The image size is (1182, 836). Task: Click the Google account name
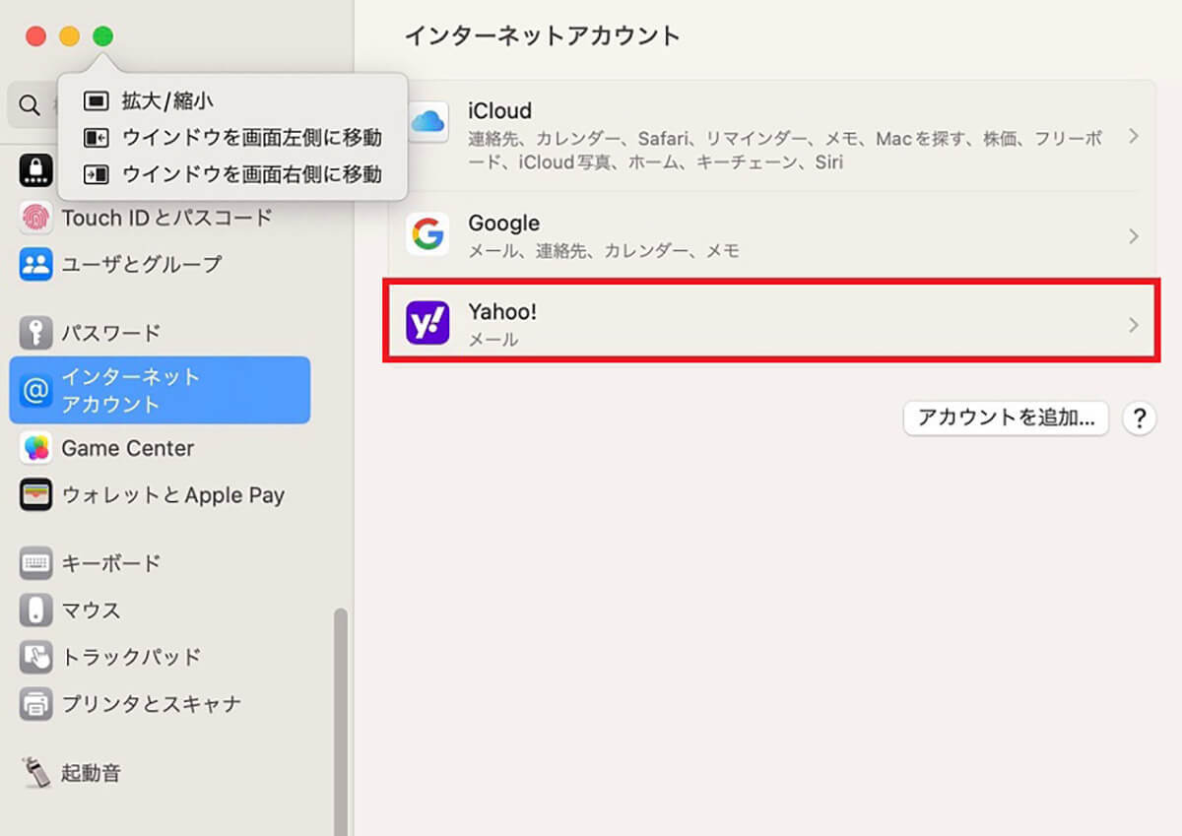tap(503, 224)
